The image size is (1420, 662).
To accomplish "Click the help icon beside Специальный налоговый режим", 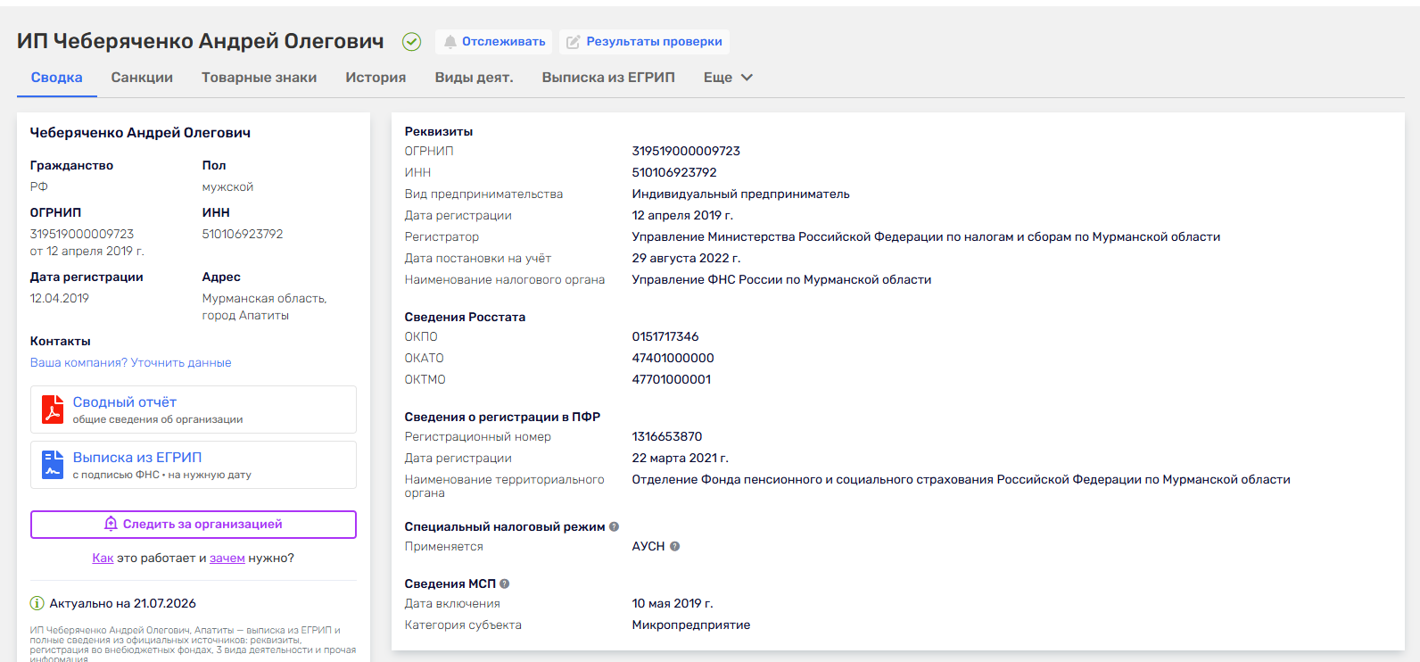I will [614, 526].
